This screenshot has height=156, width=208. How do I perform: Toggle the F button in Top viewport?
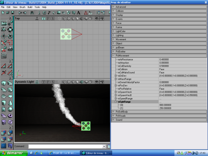click(x=48, y=19)
